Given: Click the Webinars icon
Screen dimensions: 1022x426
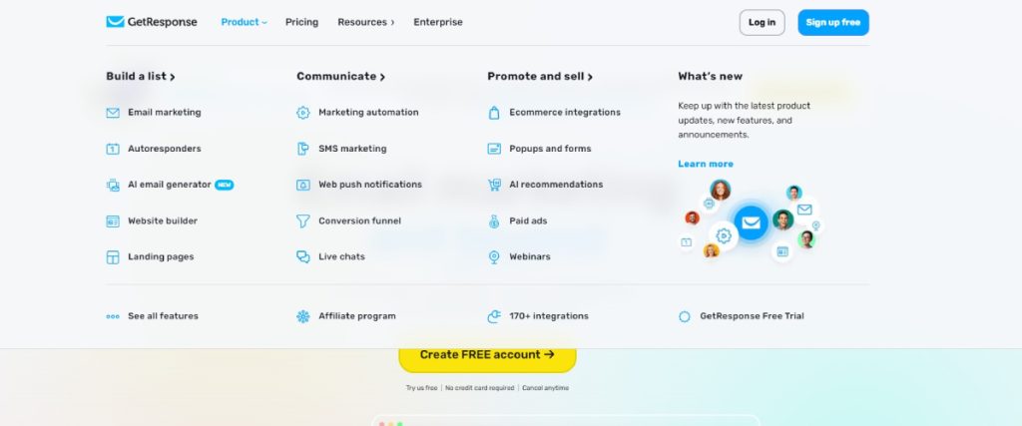Looking at the screenshot, I should [494, 256].
